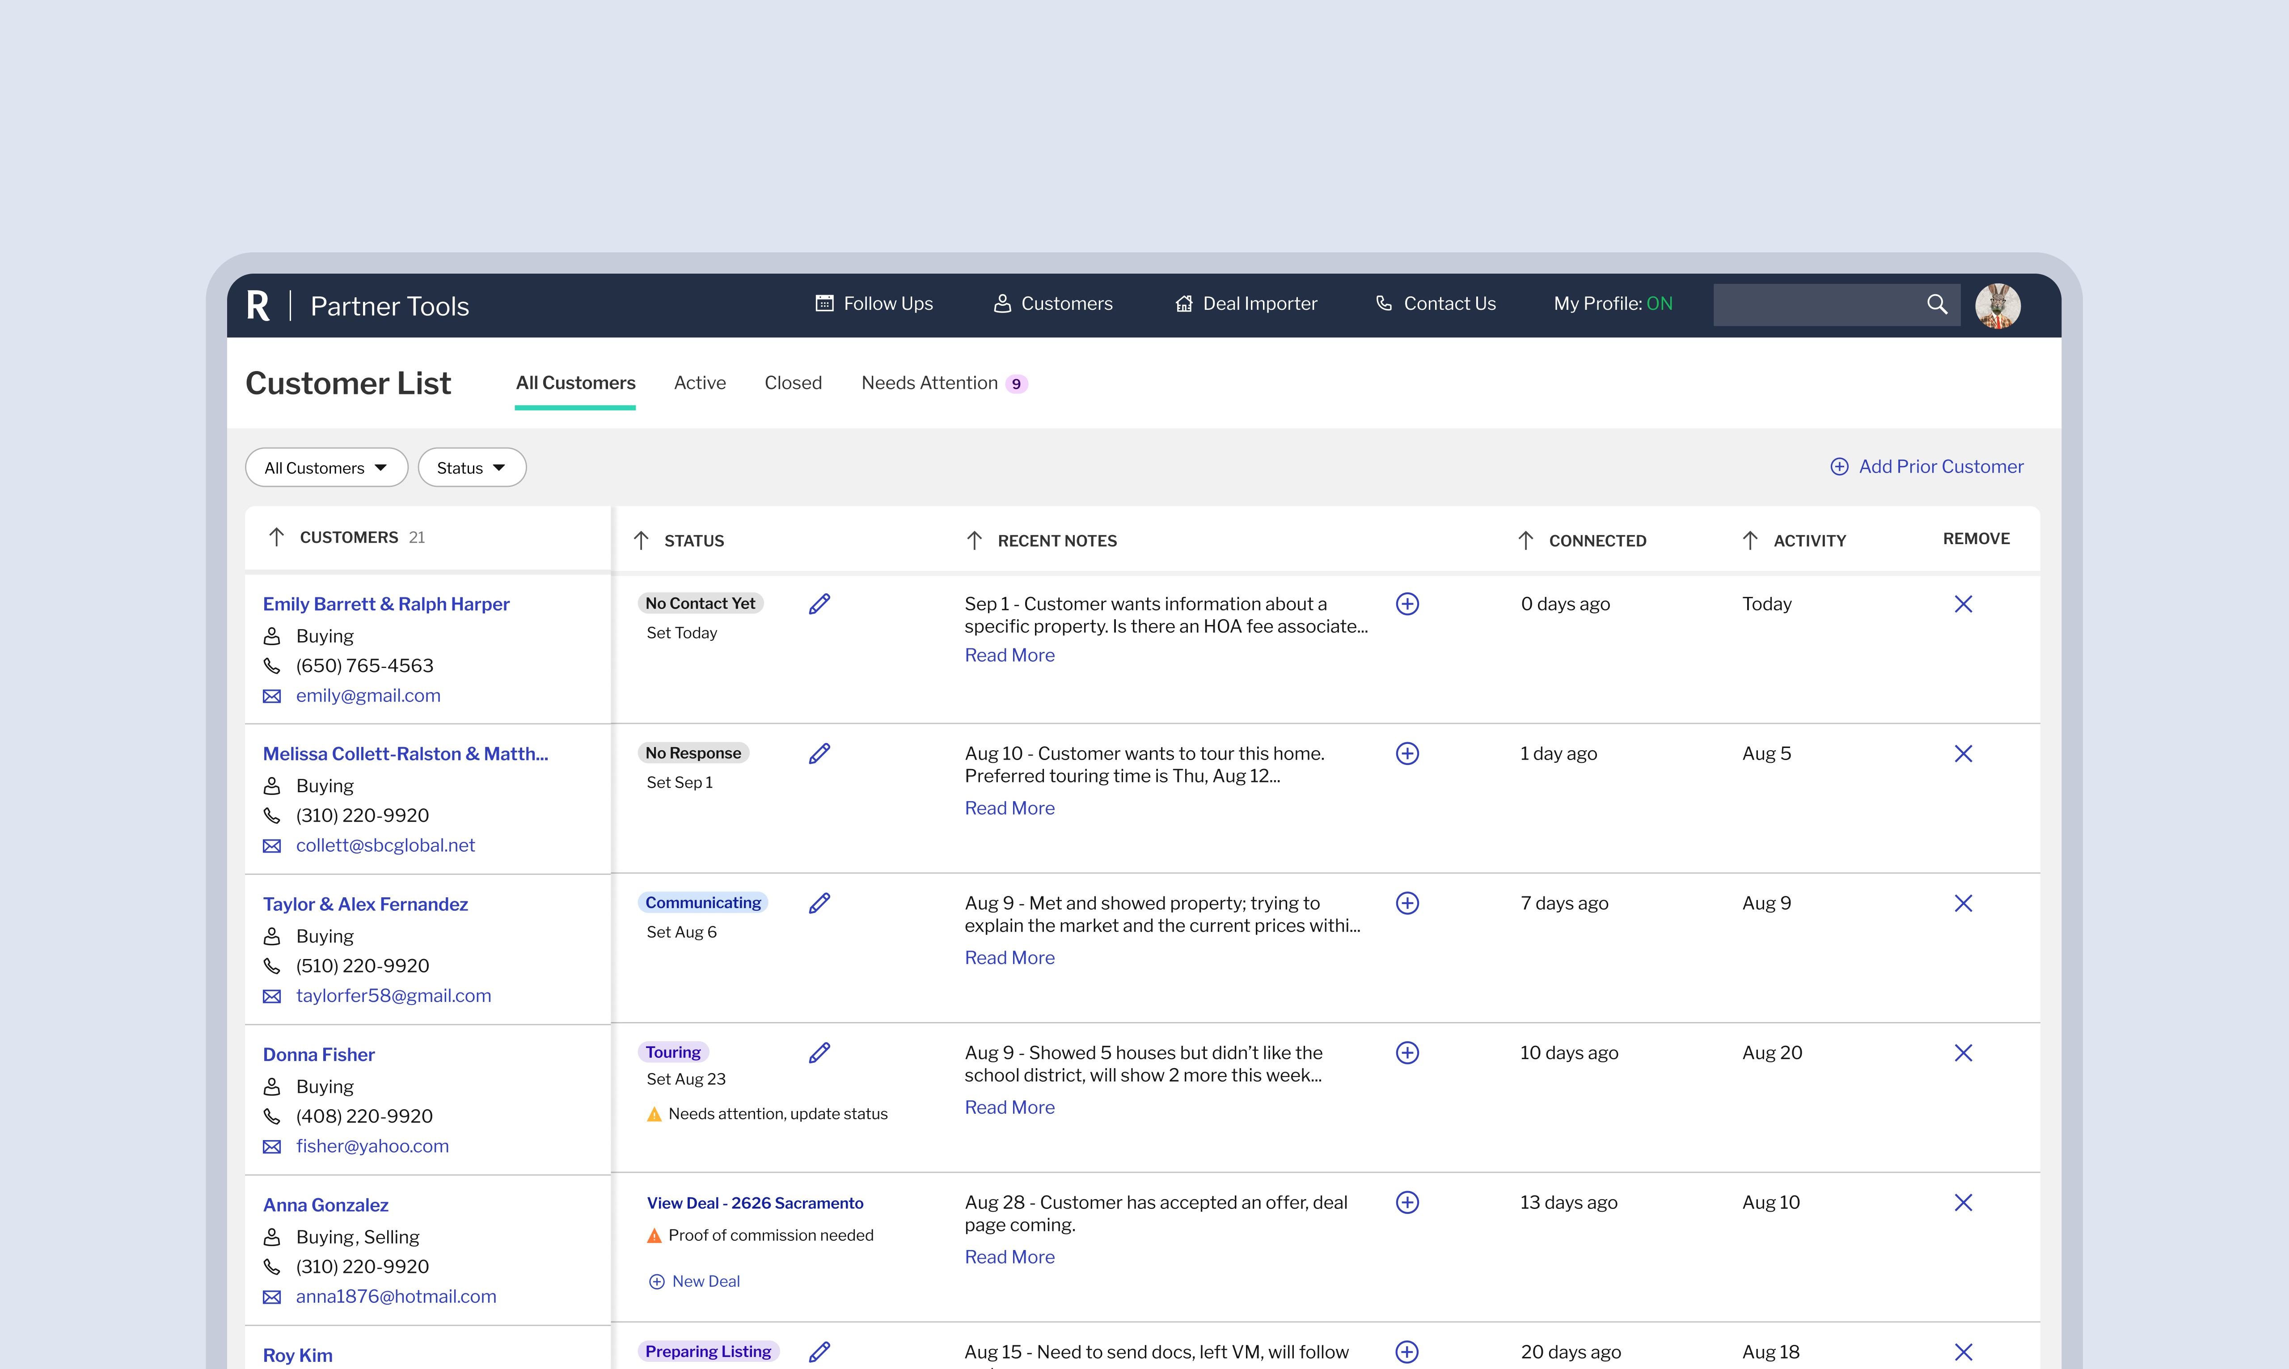Read More on the Sep 1 note

click(1010, 655)
